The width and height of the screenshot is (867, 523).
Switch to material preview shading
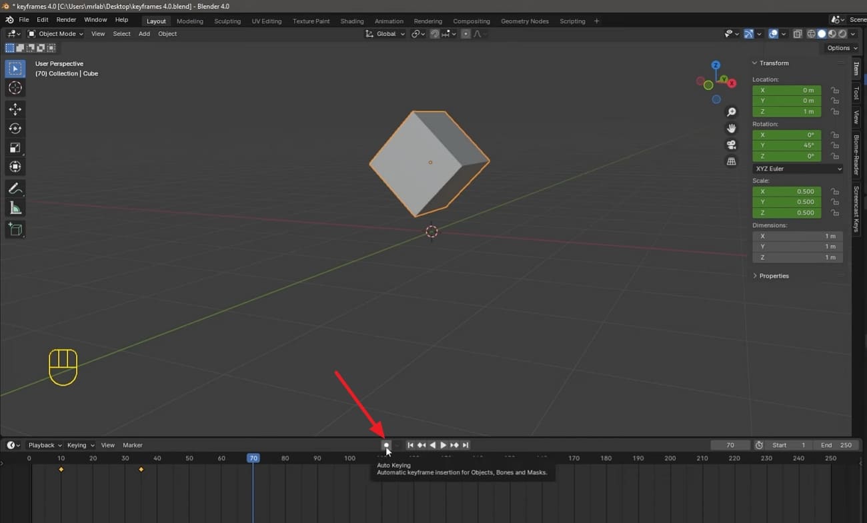pos(832,34)
